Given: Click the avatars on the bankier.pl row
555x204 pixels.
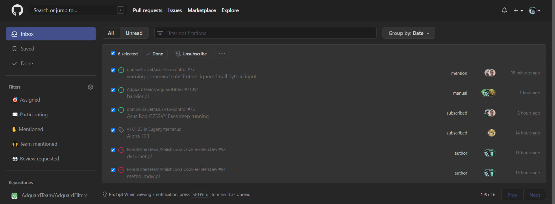Looking at the screenshot, I should click(488, 93).
